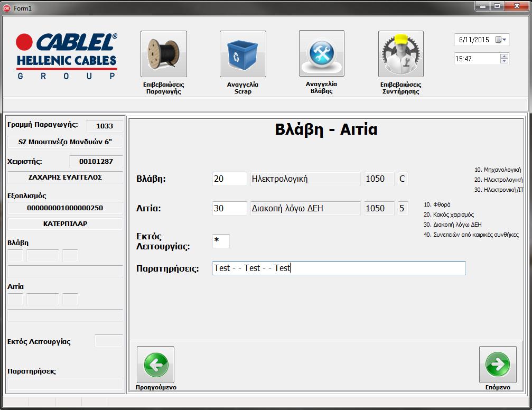Open Αναγγελία Βλάβης tools icon
Image resolution: width=532 pixels, height=410 pixels.
[322, 53]
